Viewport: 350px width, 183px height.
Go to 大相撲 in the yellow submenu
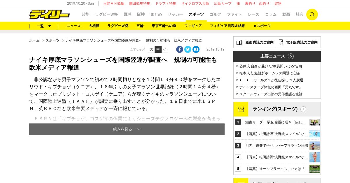tap(94, 26)
